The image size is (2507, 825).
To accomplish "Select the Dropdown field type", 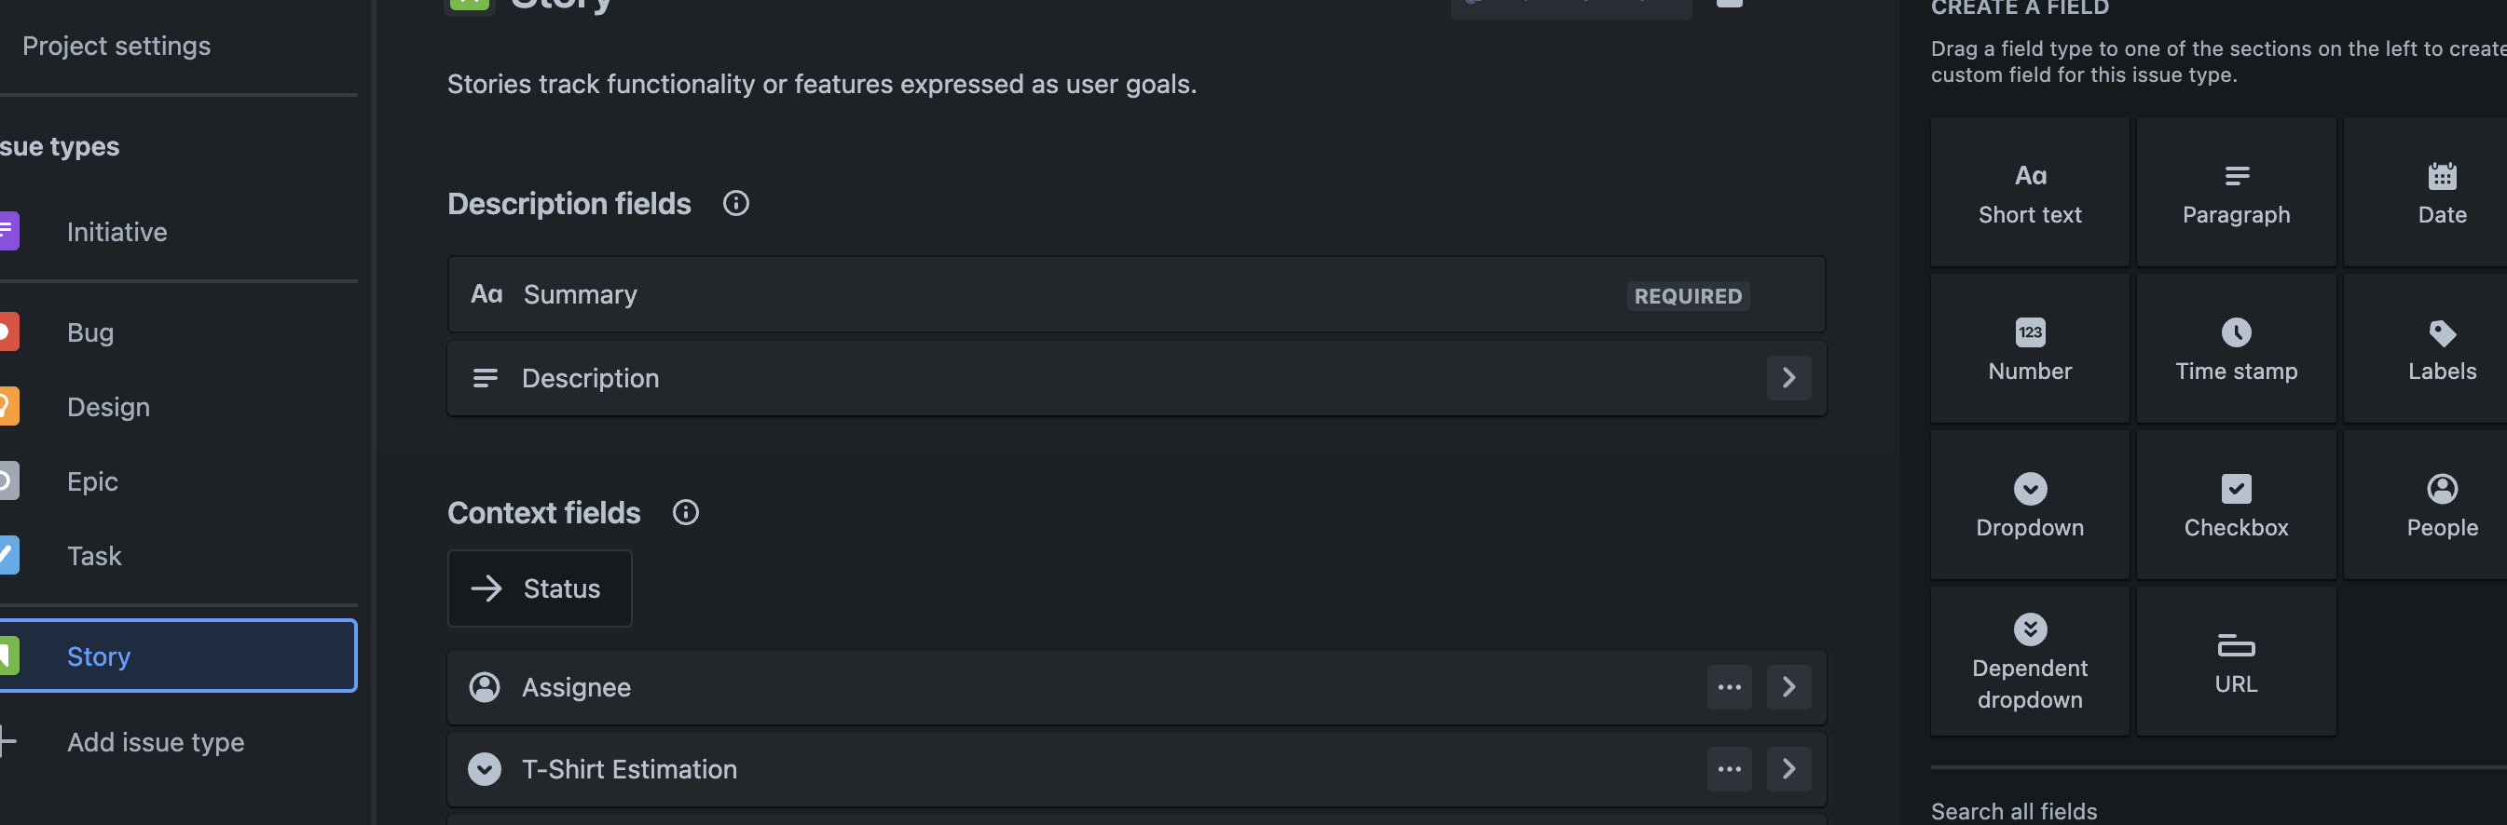I will (x=2029, y=503).
